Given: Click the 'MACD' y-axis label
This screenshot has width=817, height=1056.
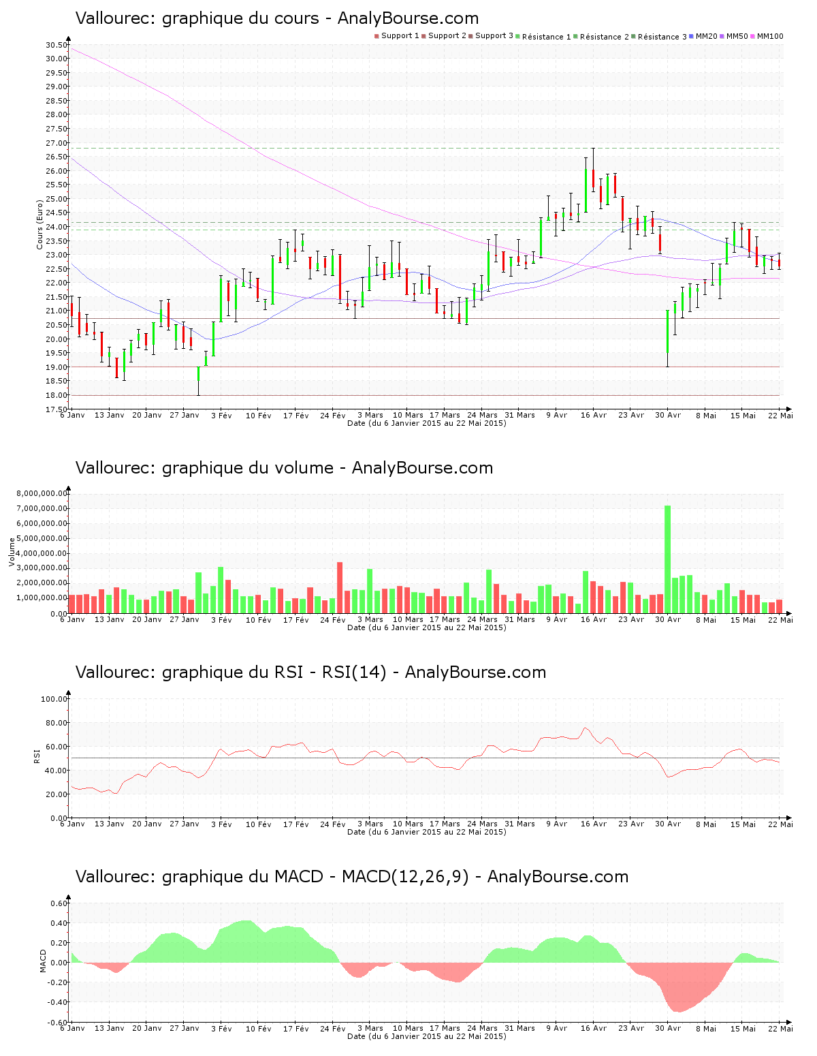Looking at the screenshot, I should [x=43, y=961].
